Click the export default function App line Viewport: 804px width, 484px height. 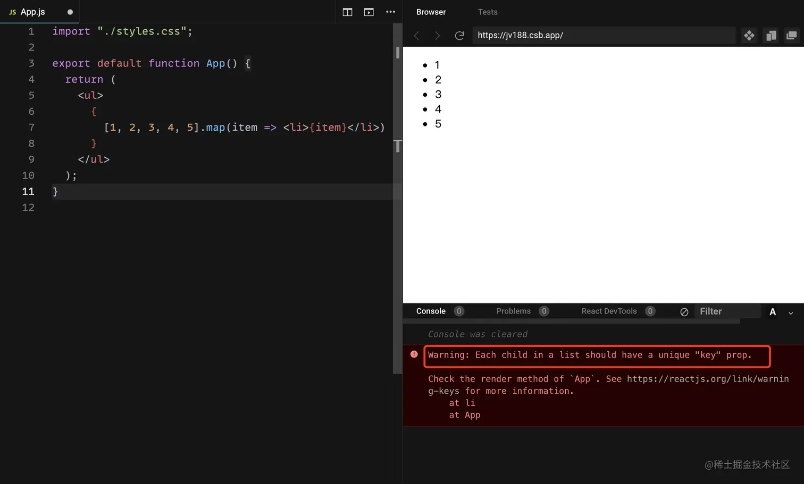click(x=152, y=63)
